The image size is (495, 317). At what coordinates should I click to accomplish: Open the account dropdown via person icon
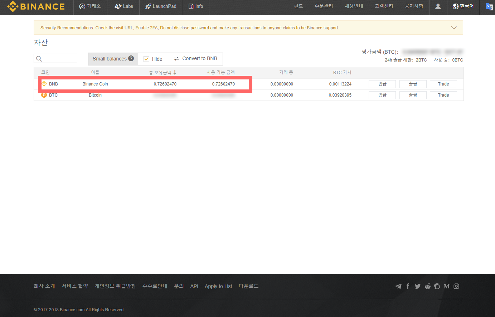[438, 6]
